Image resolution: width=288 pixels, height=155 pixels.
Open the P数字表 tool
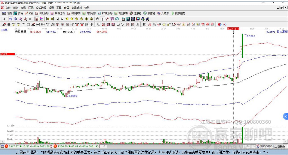pos(74,13)
